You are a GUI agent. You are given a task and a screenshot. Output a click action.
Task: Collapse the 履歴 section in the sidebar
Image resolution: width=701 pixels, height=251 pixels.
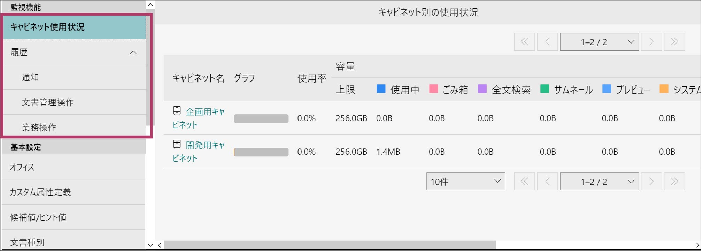(133, 52)
